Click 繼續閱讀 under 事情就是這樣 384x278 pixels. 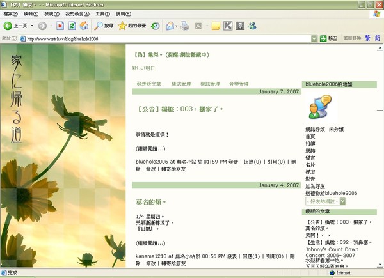(x=150, y=149)
